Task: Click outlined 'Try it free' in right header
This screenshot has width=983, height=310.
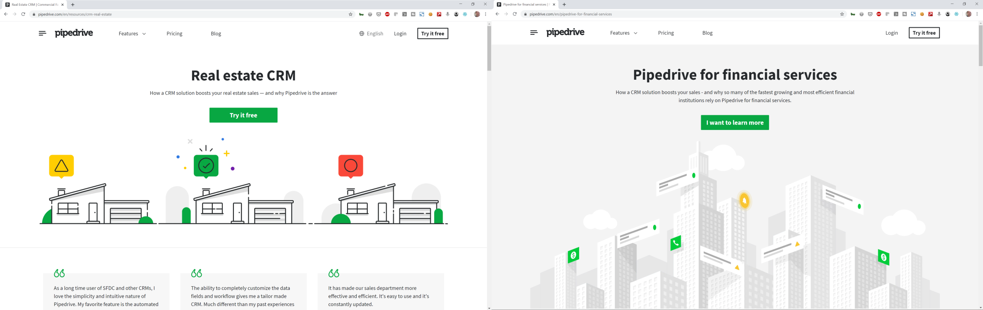Action: pyautogui.click(x=924, y=33)
